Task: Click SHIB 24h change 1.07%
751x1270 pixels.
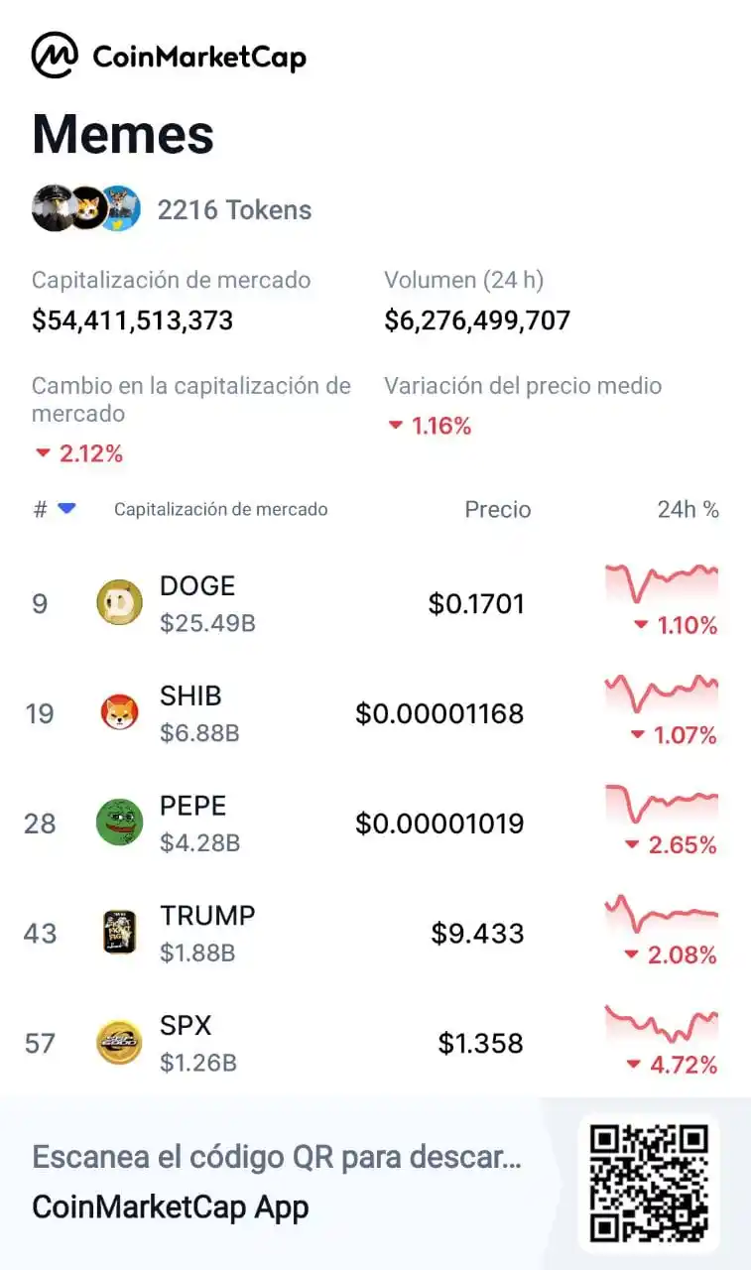Action: [x=674, y=735]
